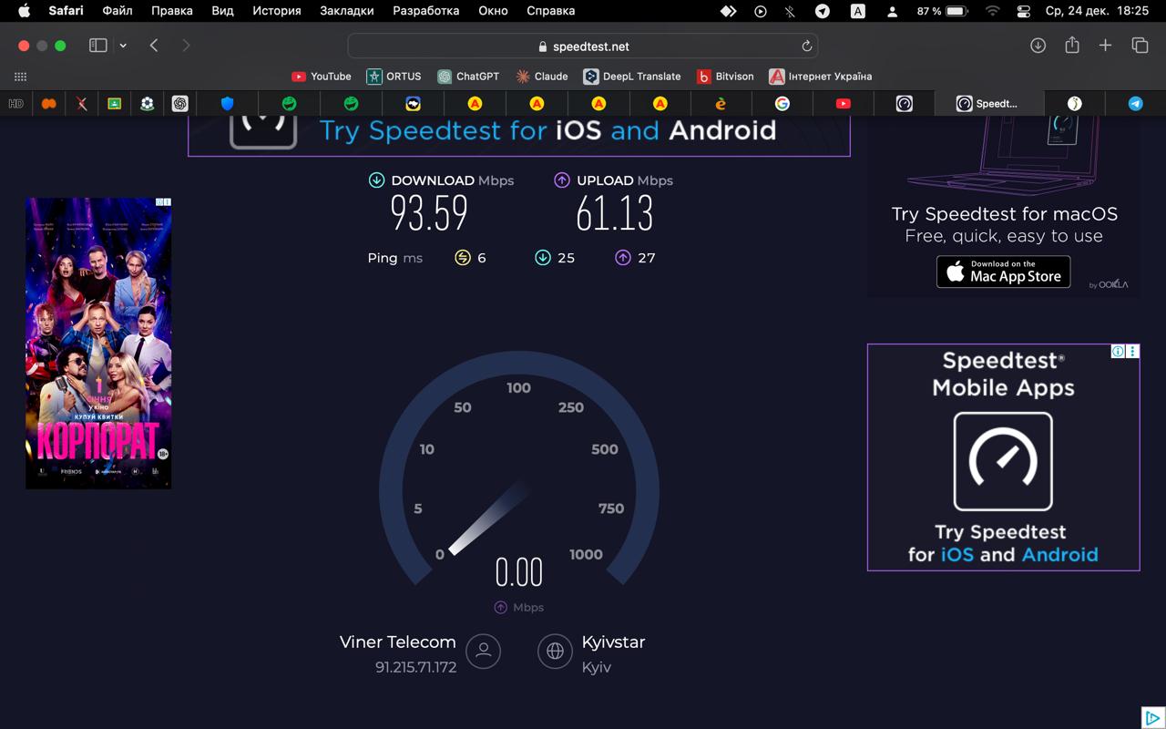Image resolution: width=1166 pixels, height=729 pixels.
Task: Click the Kyivstar server name
Action: pos(613,642)
